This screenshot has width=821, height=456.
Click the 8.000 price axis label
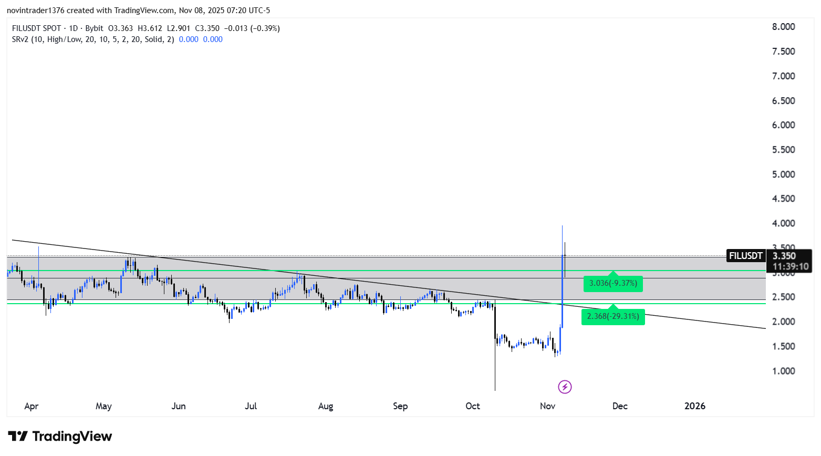coord(783,27)
